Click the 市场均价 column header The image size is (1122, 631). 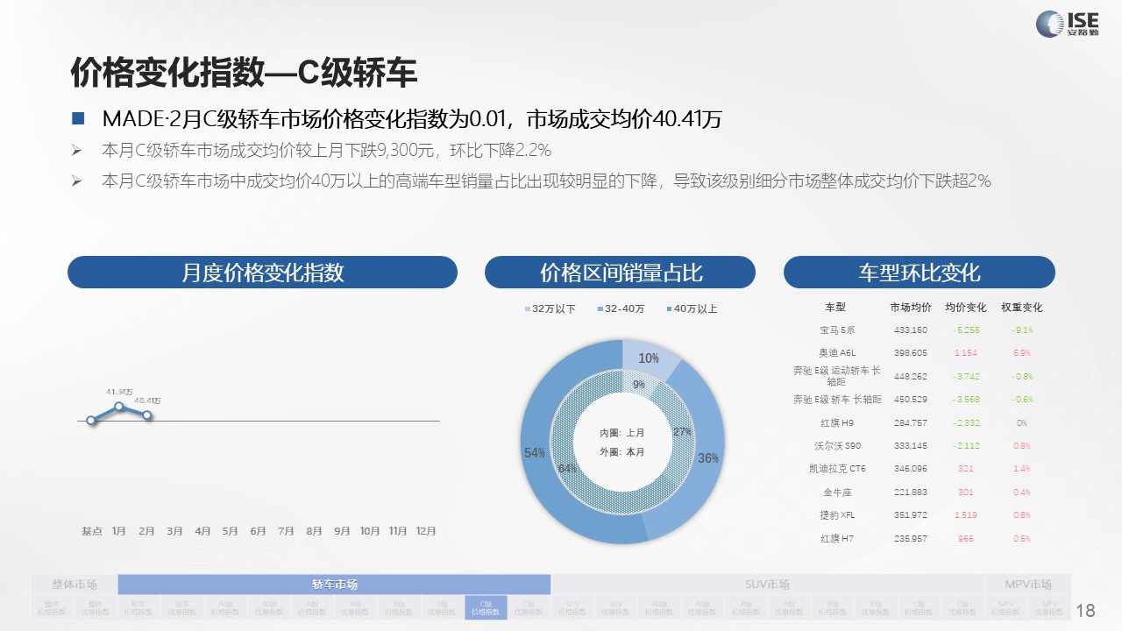[x=911, y=308]
